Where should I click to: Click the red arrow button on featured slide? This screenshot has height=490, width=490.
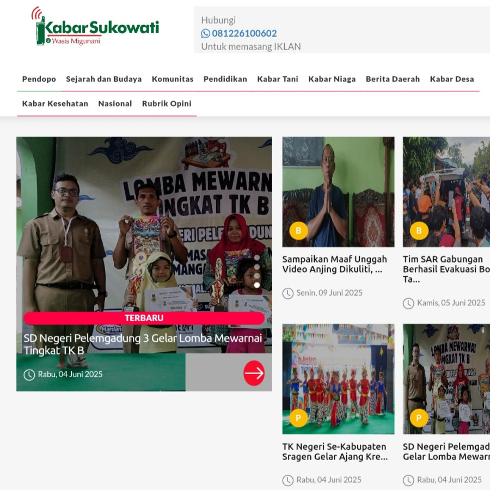click(254, 373)
